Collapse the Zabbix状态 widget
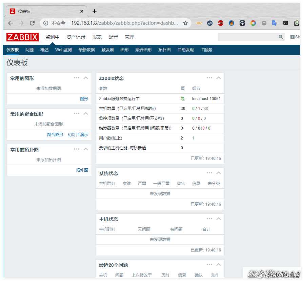This screenshot has width=303, height=281. [219, 78]
